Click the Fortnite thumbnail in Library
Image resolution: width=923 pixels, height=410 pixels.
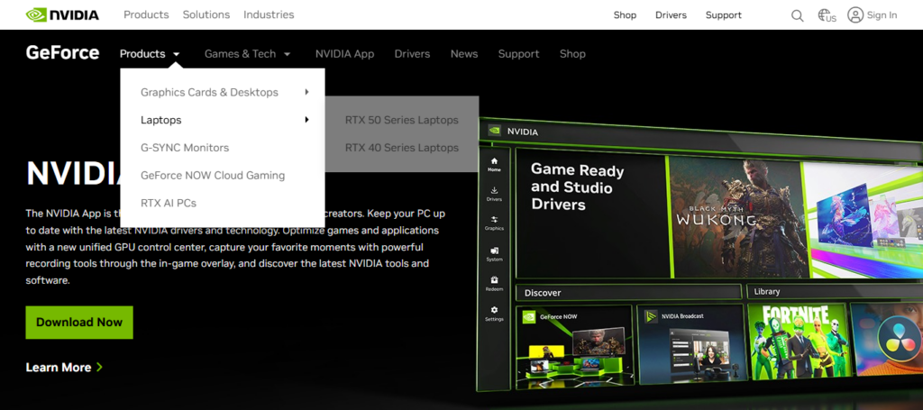pyautogui.click(x=798, y=343)
